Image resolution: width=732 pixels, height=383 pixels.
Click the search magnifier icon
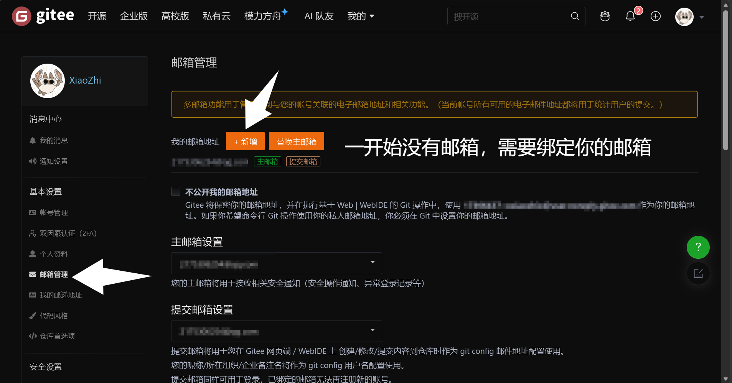[x=575, y=16]
